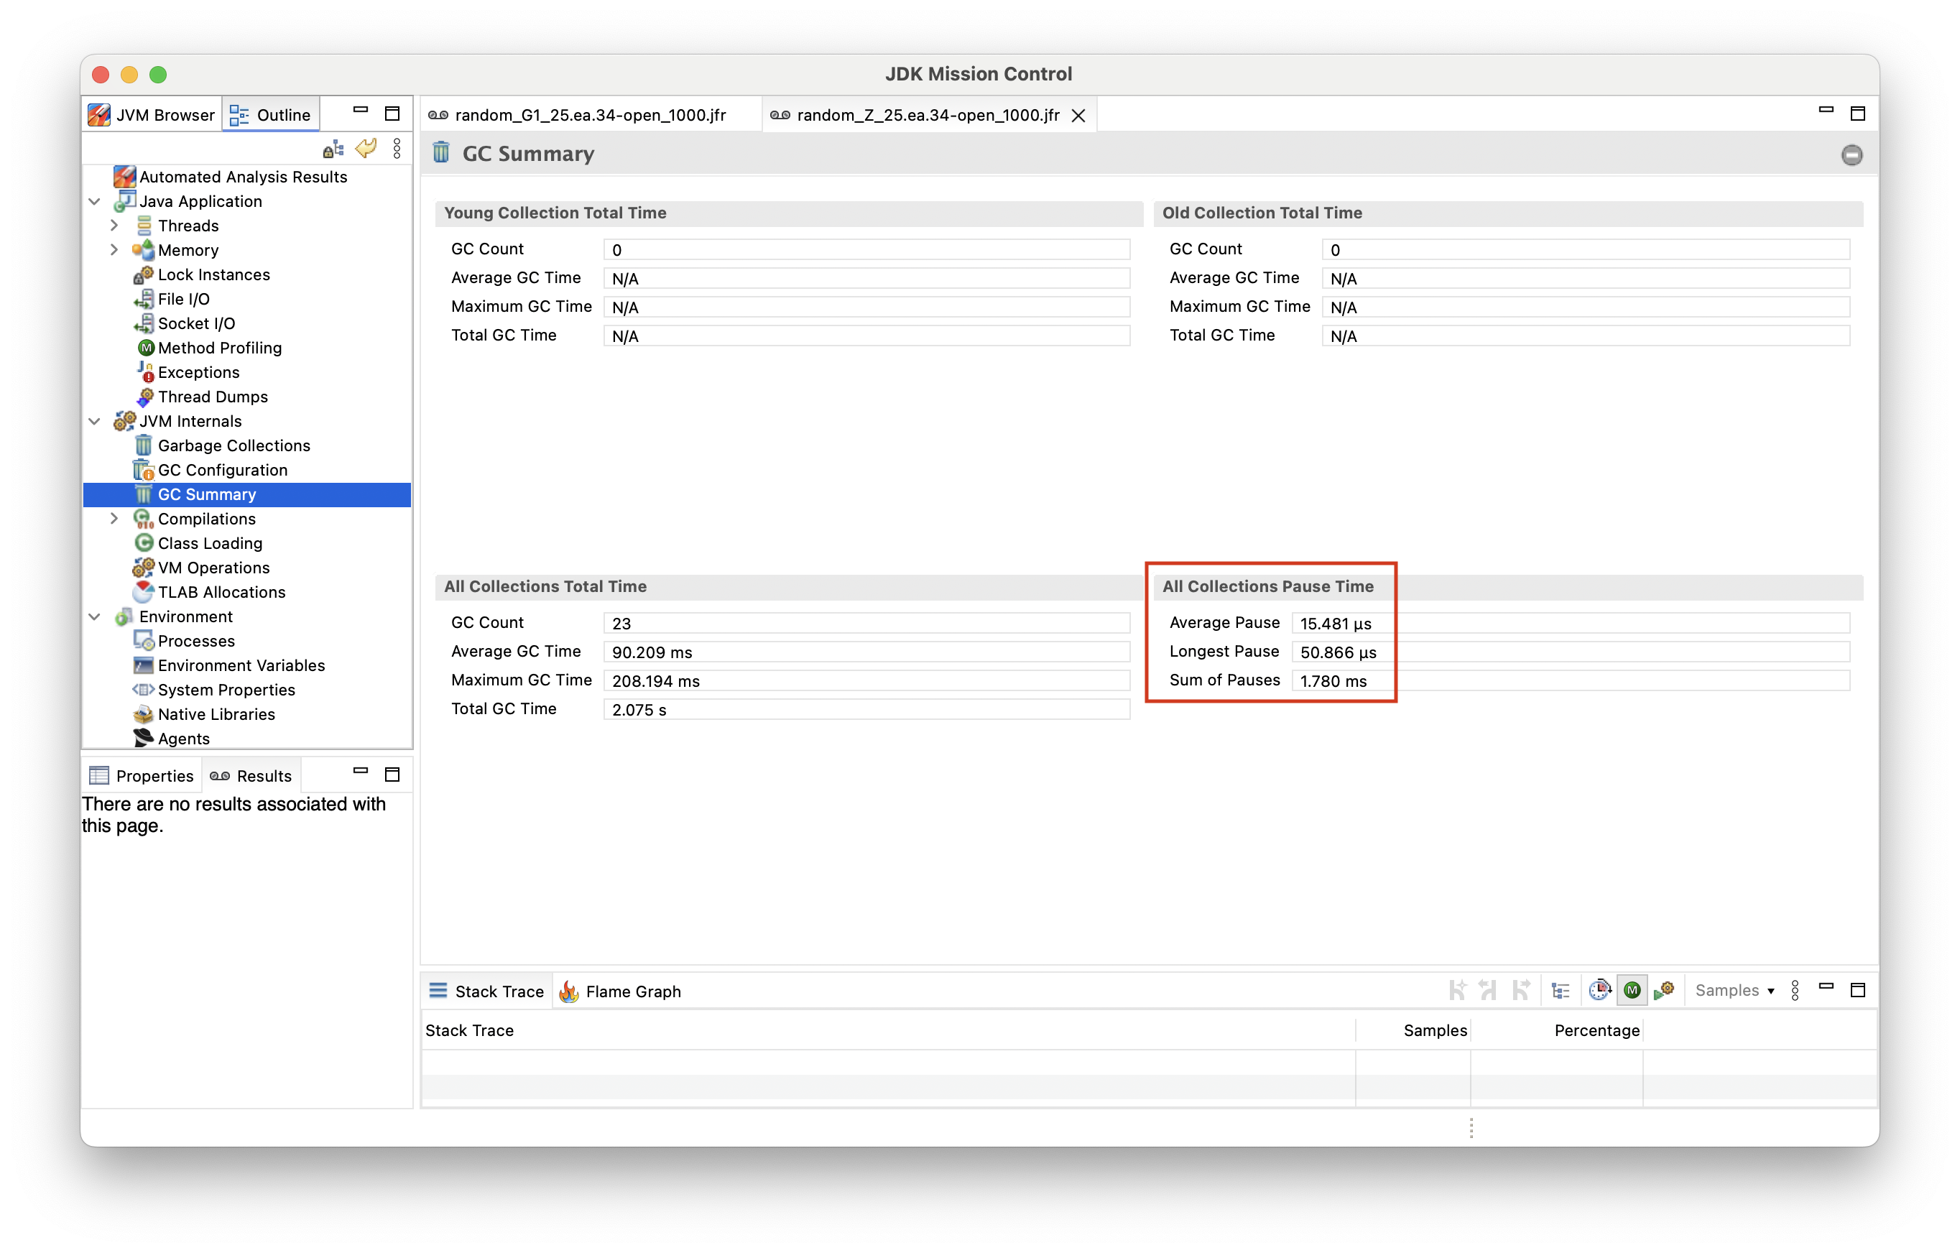Viewport: 1960px width, 1253px height.
Task: Sort by Samples column header
Action: (1413, 1030)
